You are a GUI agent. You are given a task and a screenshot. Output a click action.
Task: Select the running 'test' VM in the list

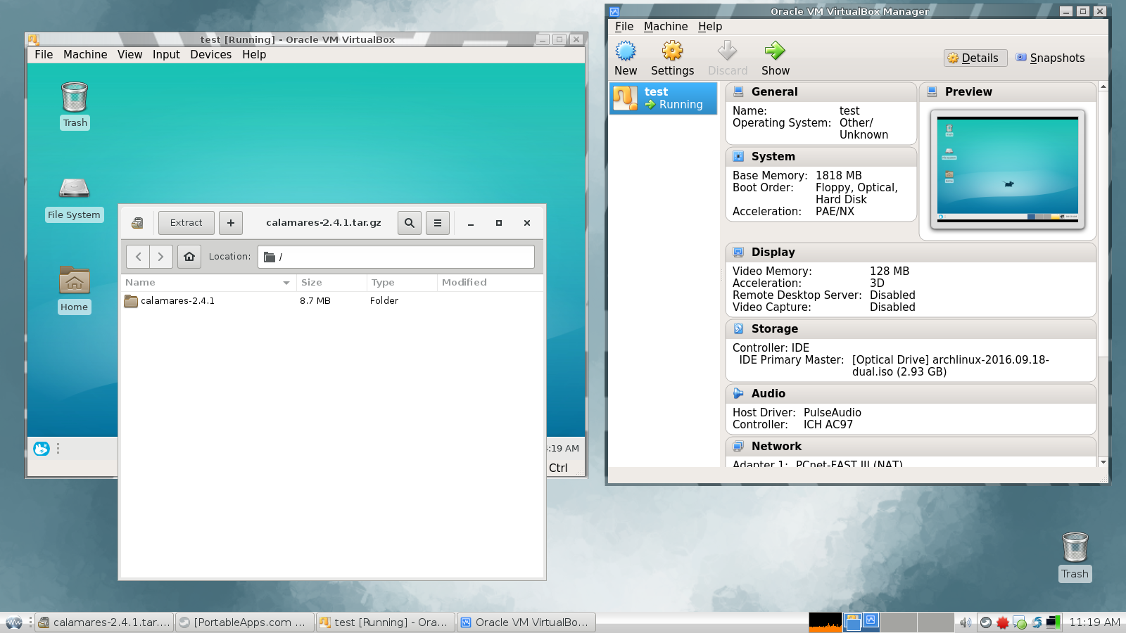663,98
